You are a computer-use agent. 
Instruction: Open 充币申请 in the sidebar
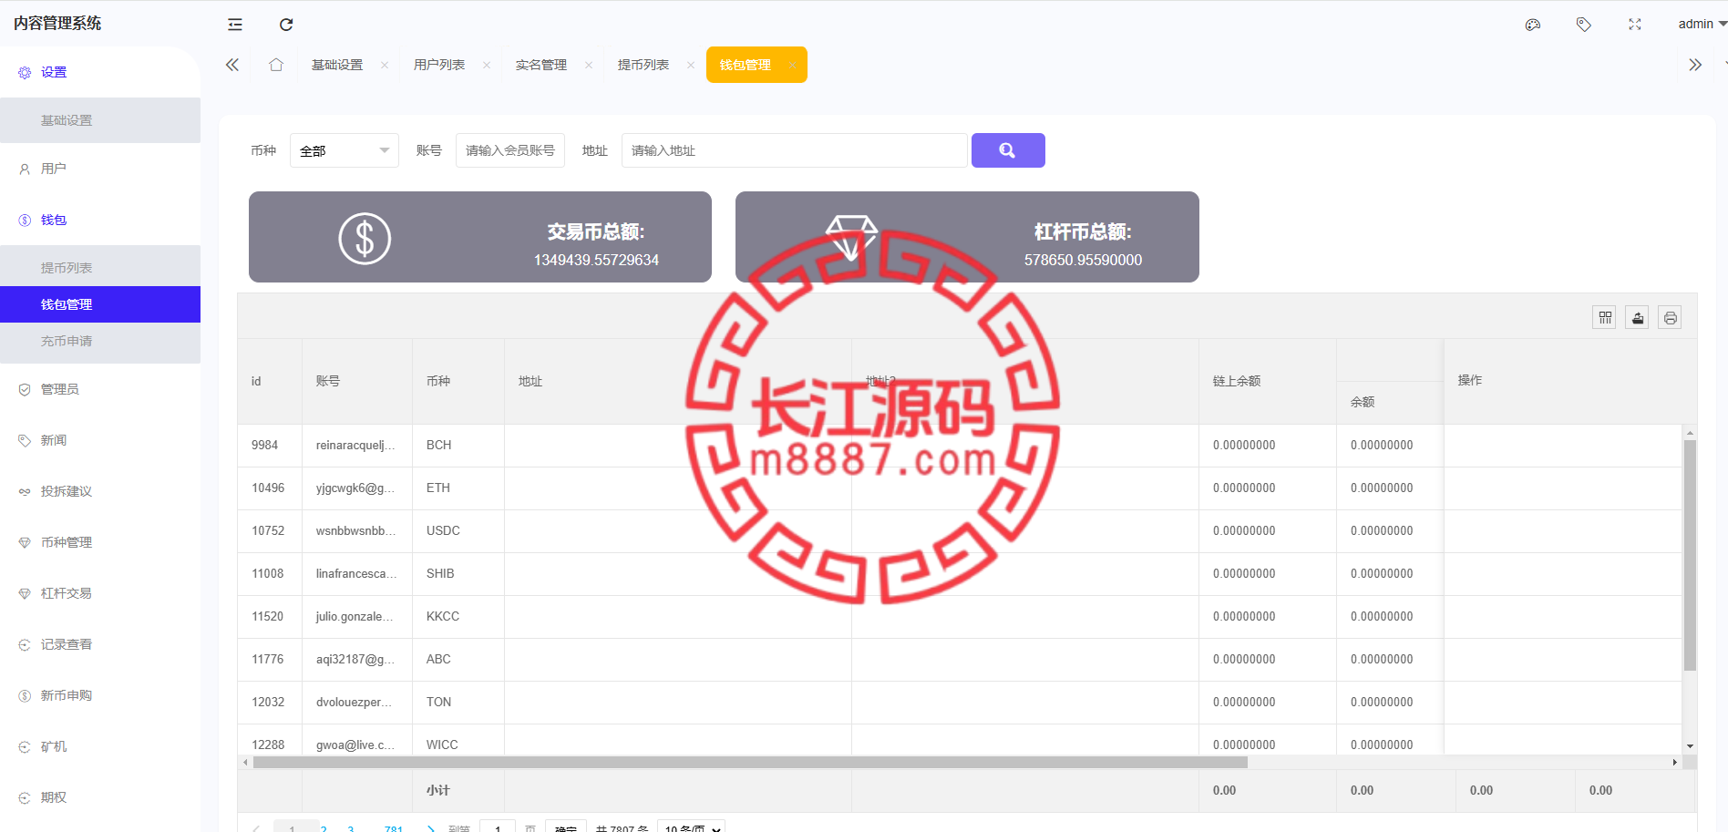point(100,341)
